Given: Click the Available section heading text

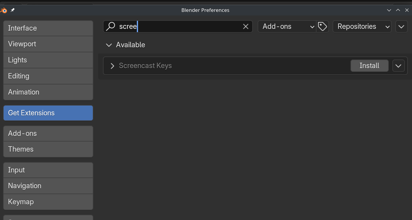Looking at the screenshot, I should pos(131,45).
